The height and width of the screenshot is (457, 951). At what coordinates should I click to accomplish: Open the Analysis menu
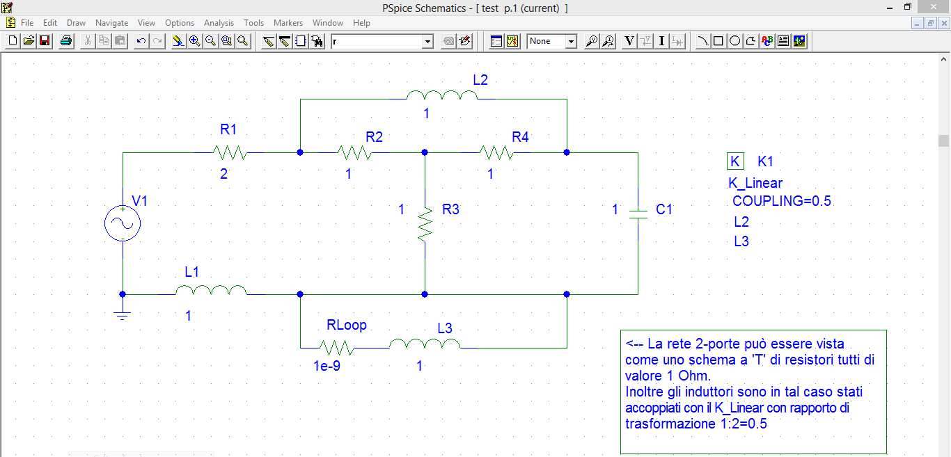(x=219, y=23)
